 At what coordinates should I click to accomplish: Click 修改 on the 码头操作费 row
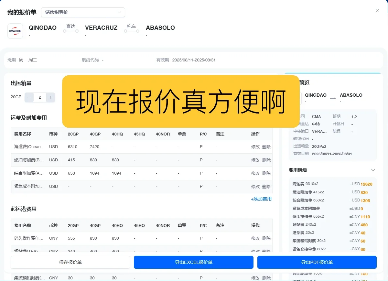click(x=255, y=238)
